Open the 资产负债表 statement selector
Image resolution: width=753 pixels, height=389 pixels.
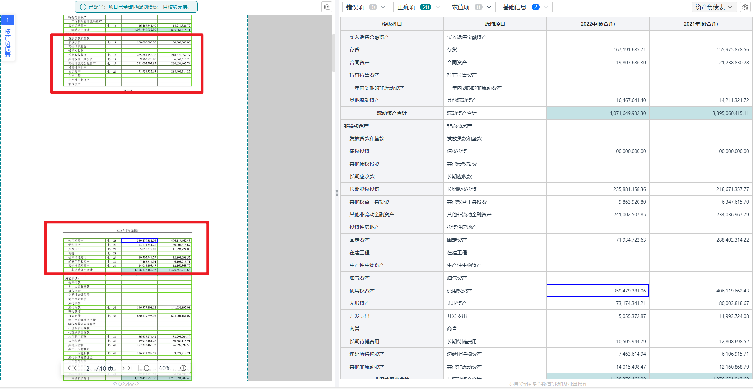pos(714,7)
